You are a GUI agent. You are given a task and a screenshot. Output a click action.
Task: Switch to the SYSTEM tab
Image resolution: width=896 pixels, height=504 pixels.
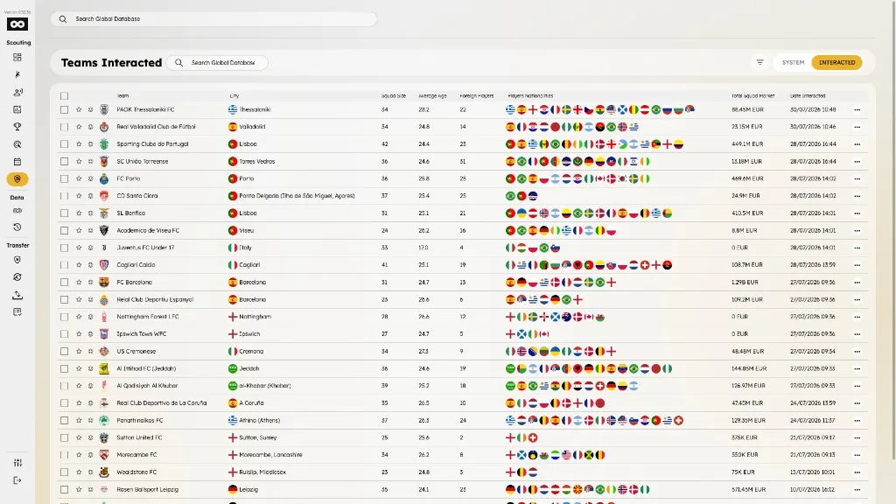pos(793,62)
